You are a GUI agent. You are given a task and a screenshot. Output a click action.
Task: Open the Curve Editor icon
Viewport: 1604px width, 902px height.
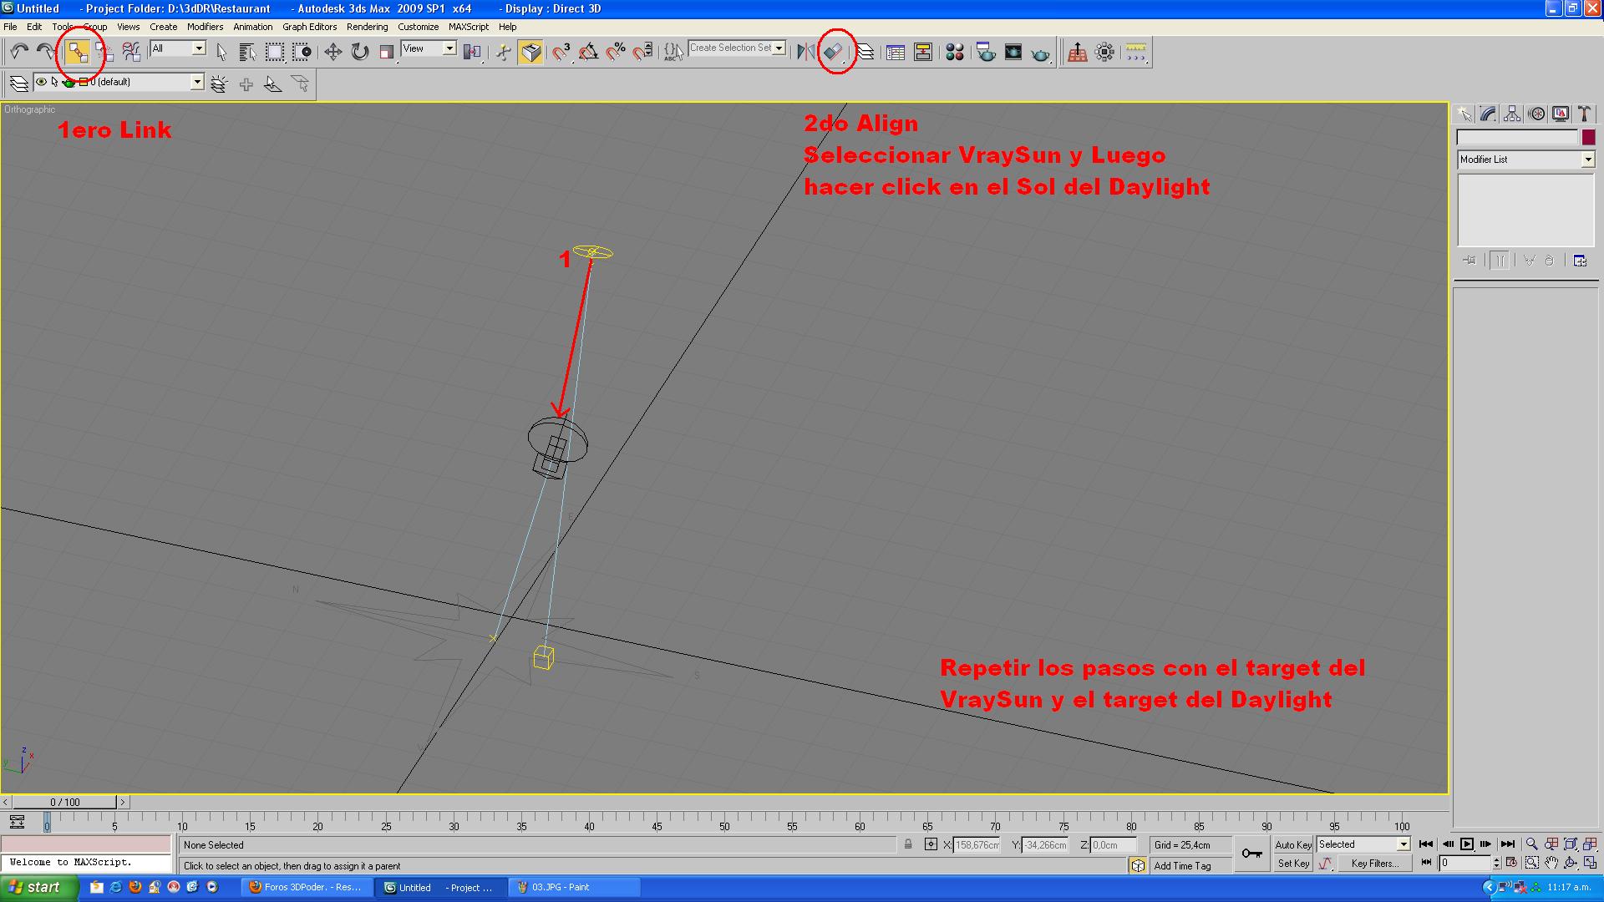coord(896,53)
